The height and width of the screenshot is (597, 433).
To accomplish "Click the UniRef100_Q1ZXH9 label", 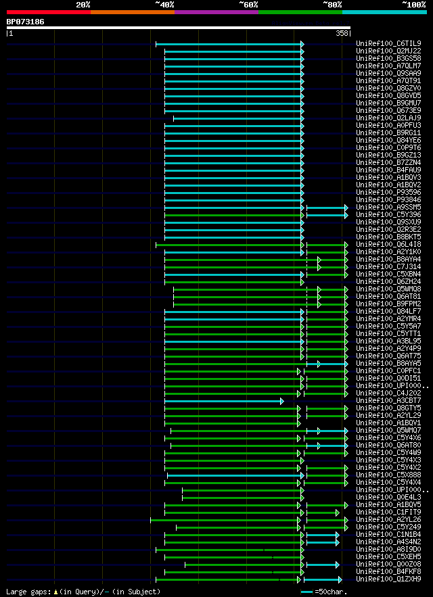I will click(388, 579).
